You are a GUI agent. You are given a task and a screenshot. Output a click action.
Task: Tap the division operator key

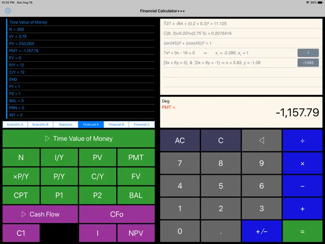(303, 141)
